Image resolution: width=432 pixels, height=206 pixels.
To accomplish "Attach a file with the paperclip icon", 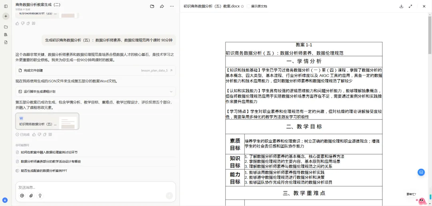I will pos(31,196).
